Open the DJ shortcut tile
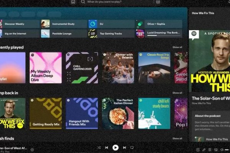The width and height of the screenshot is (230, 153). [112, 24]
